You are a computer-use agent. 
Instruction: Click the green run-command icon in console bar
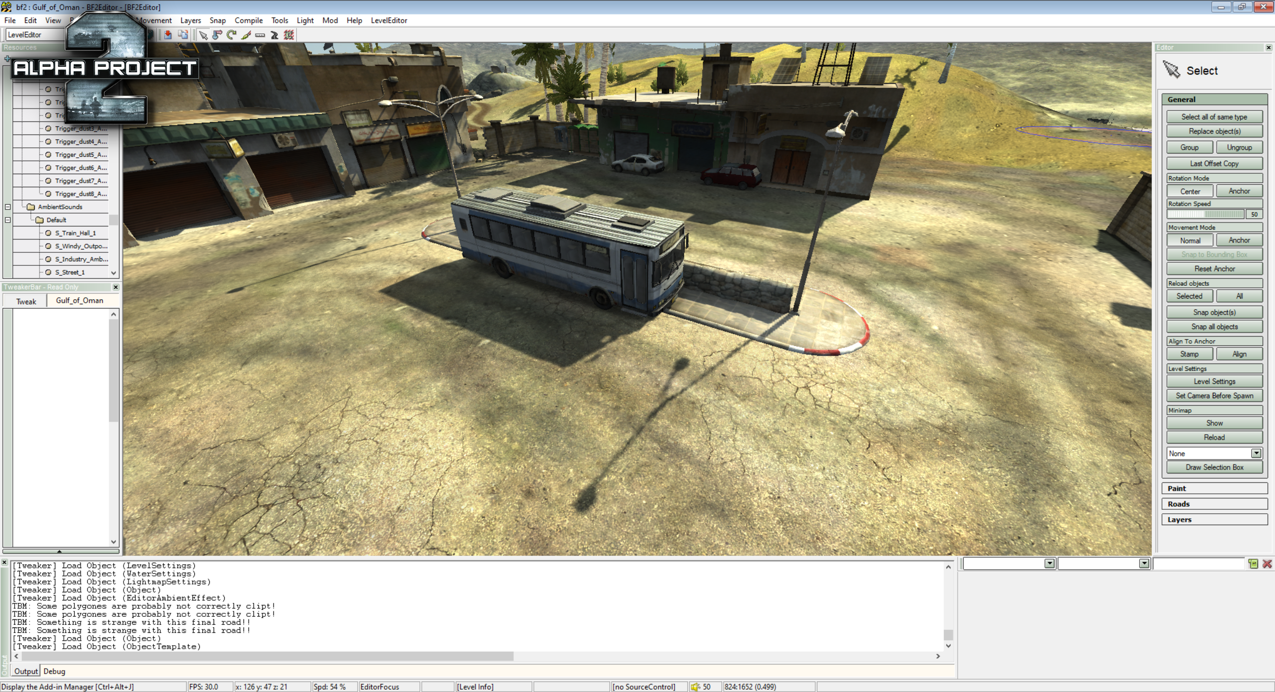pyautogui.click(x=1253, y=564)
